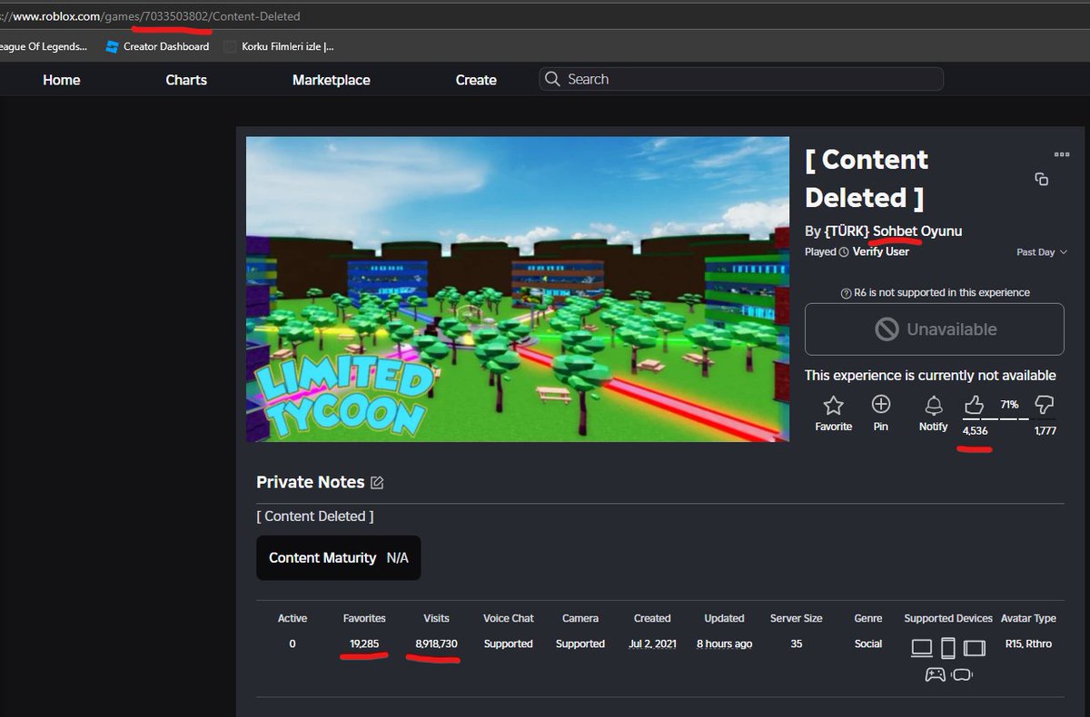The height and width of the screenshot is (717, 1090).
Task: Click the Favorite star icon
Action: pos(833,406)
